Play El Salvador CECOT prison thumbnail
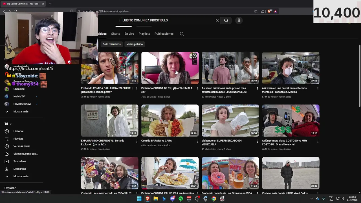This screenshot has height=203, width=361. pyautogui.click(x=230, y=68)
